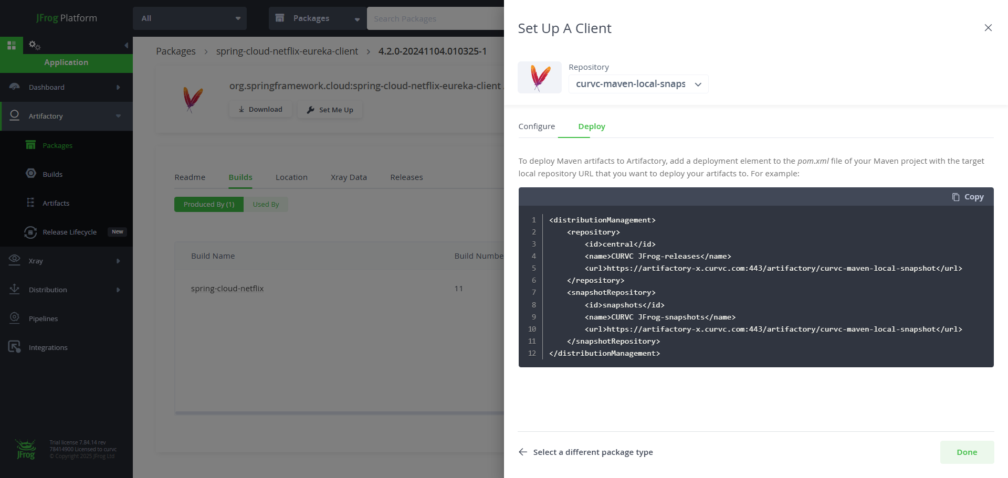Click the Download button
Viewport: 1008px width, 478px height.
[260, 109]
